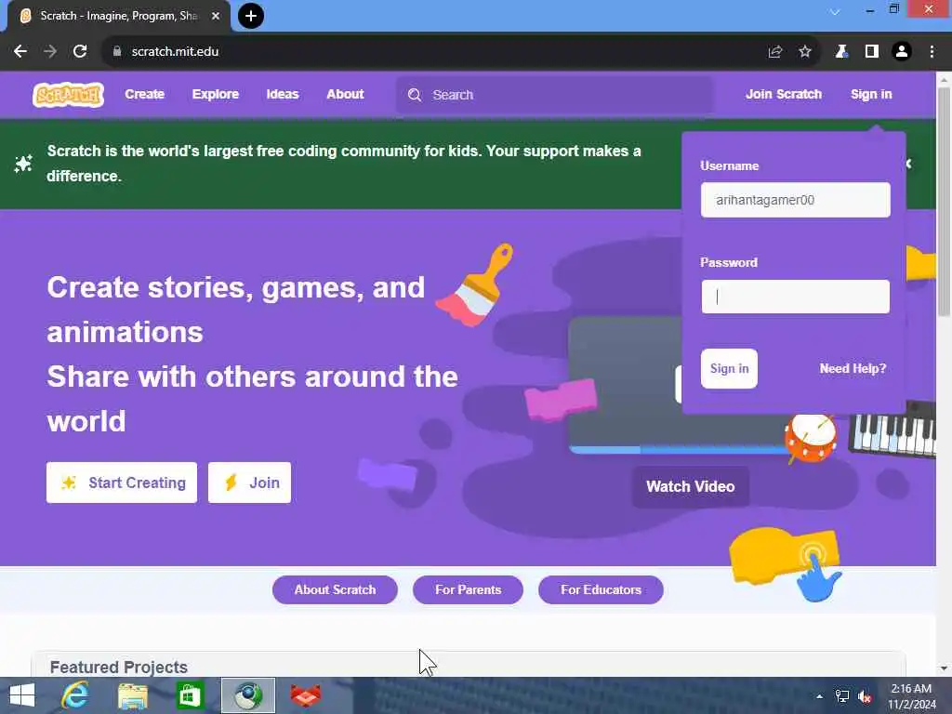
Task: Open the red fox taskbar app
Action: pyautogui.click(x=305, y=695)
